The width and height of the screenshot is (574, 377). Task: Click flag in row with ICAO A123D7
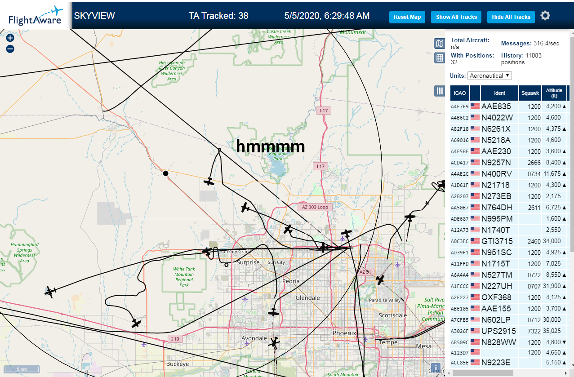(x=475, y=353)
